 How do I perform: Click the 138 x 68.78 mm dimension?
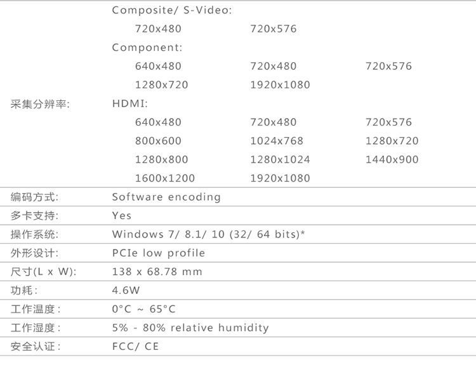(x=157, y=272)
